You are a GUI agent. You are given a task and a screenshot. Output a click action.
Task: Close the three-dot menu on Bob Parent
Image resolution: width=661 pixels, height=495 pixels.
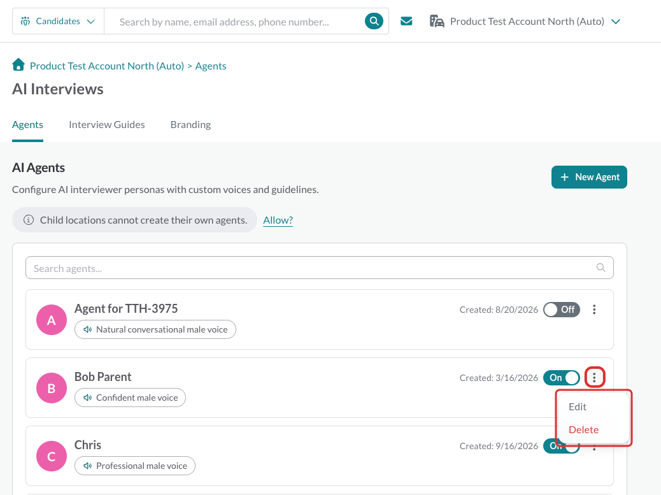[x=594, y=377]
